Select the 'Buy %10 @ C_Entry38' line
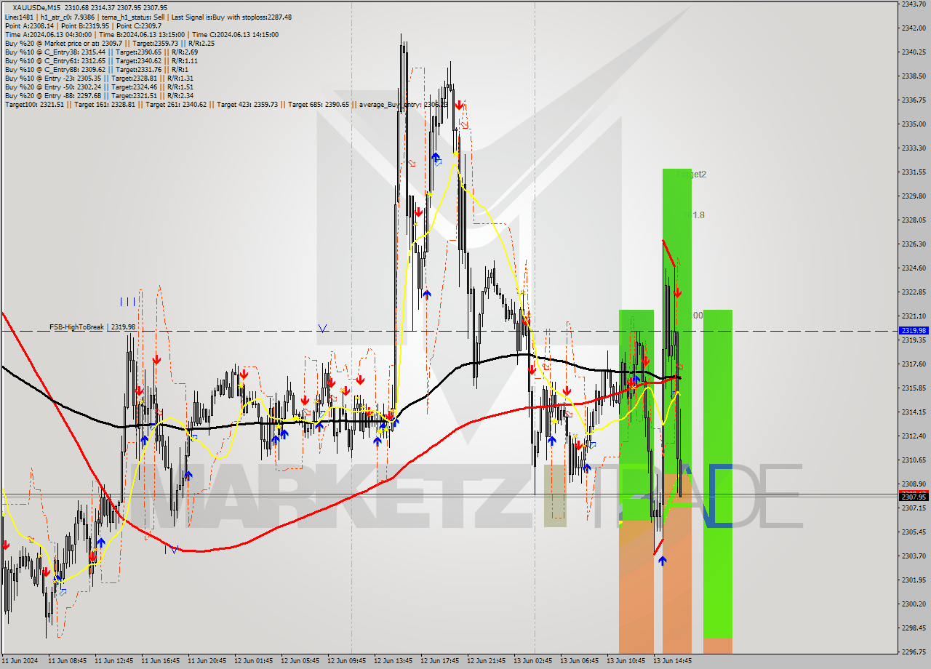The image size is (931, 669). pos(101,52)
